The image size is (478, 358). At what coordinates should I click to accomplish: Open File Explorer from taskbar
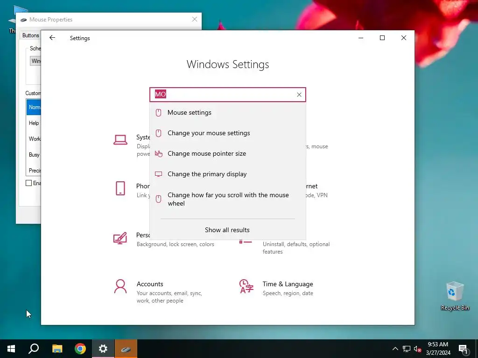(57, 349)
